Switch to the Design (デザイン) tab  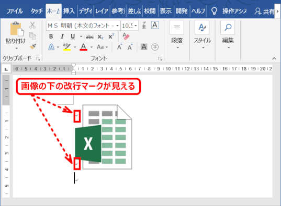pyautogui.click(x=86, y=11)
